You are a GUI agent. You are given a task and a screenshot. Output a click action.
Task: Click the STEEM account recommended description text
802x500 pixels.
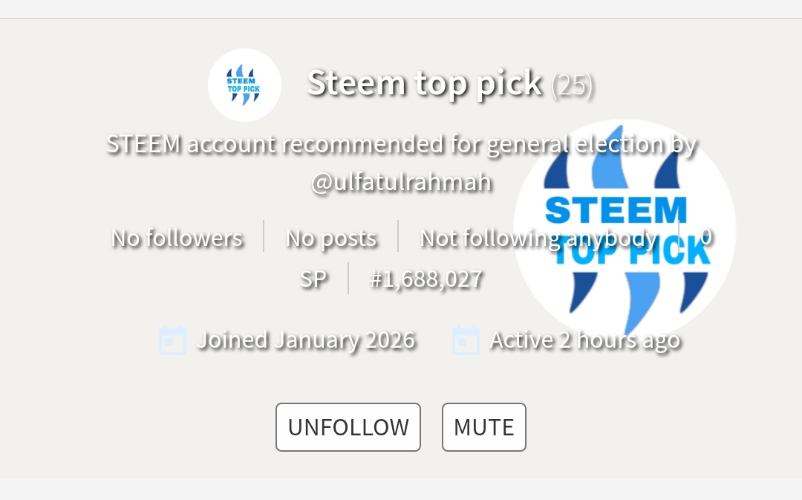(401, 143)
